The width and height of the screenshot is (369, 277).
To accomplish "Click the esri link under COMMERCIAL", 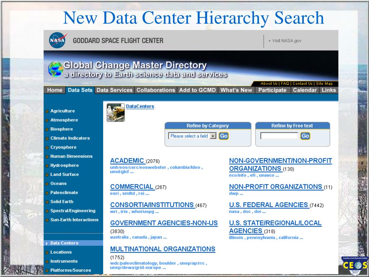I will [x=114, y=193].
